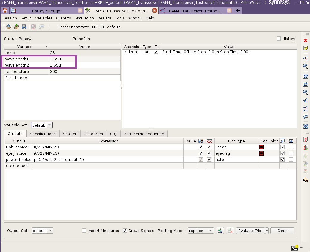This screenshot has width=310, height=252.
Task: Click the terminal console icon at bottom right
Action: 294,248
